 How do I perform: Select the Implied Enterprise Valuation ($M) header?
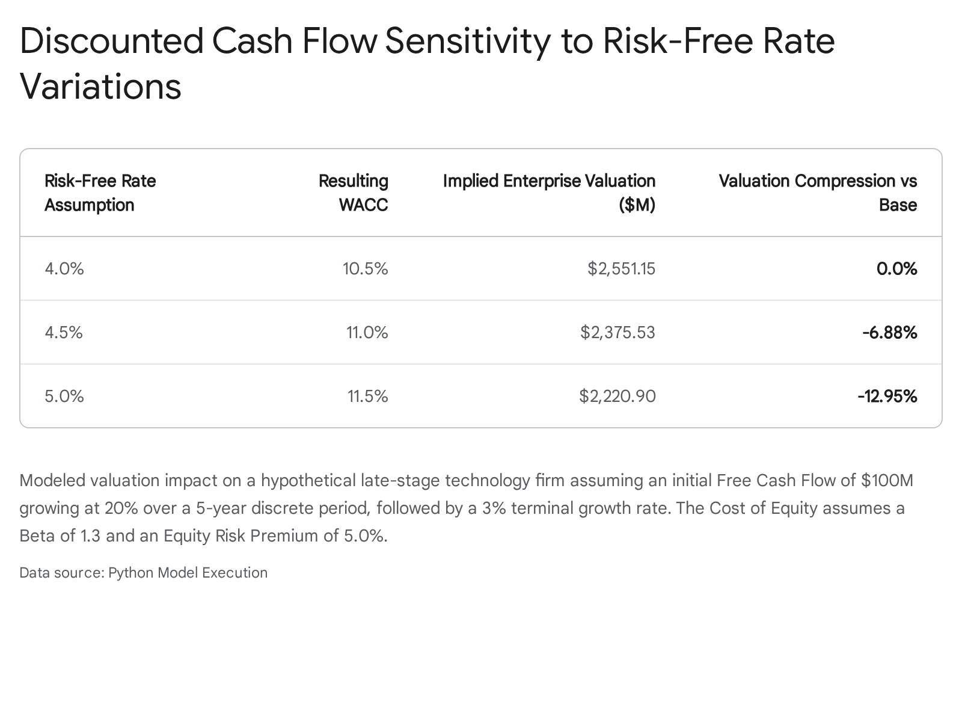549,193
